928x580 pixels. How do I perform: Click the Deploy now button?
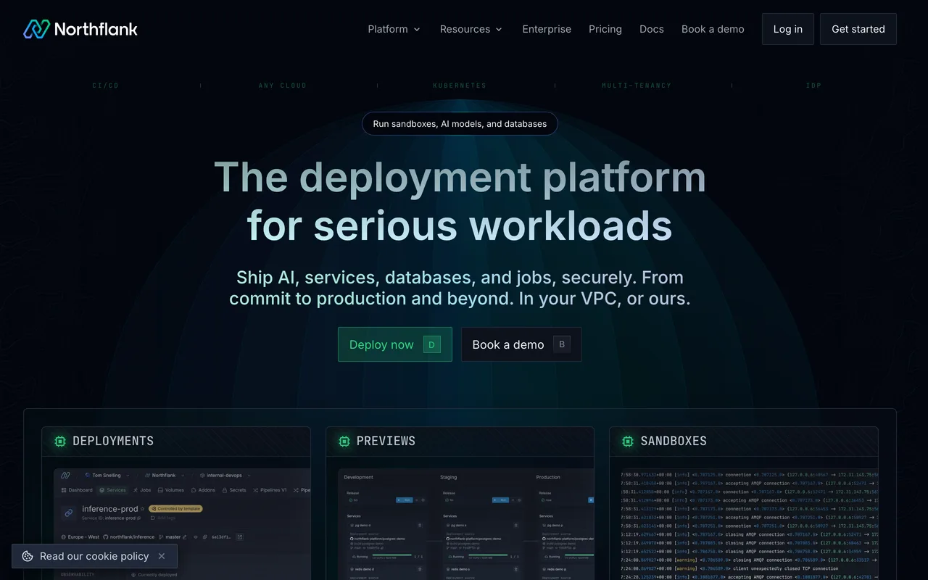click(x=395, y=344)
